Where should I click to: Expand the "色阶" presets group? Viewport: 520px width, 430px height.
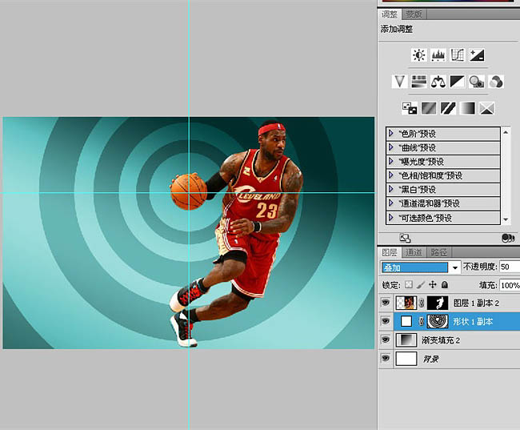click(391, 134)
